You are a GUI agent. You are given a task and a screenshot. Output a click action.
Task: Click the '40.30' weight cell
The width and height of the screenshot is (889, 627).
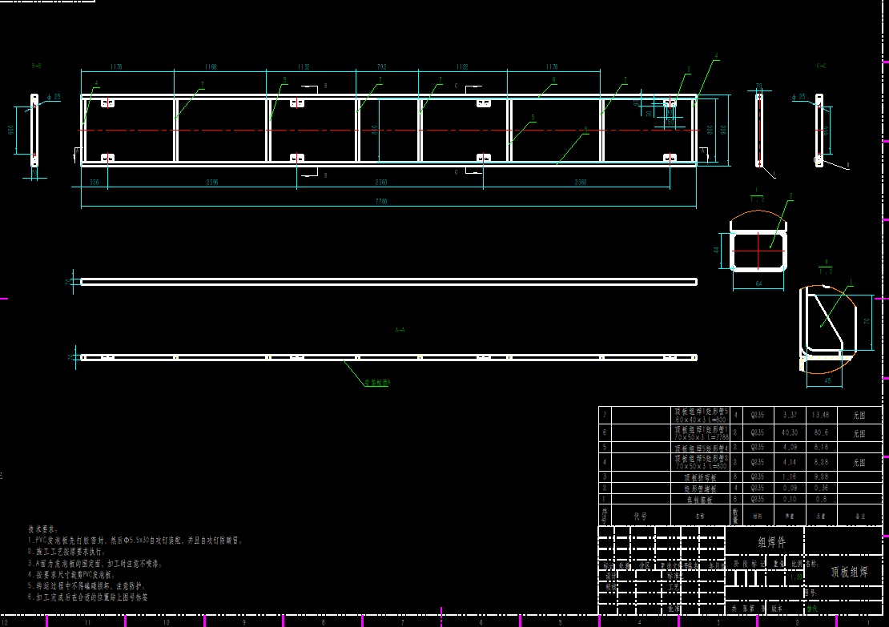[790, 432]
